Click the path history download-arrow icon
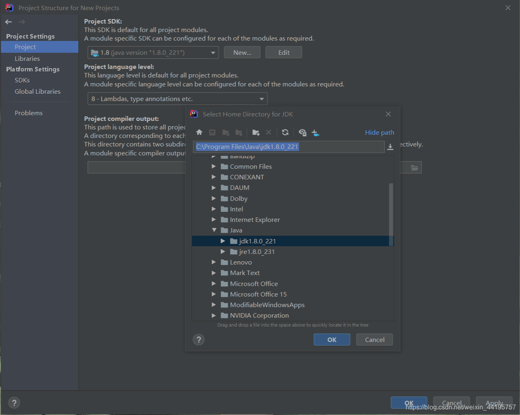The image size is (520, 415). tap(390, 147)
